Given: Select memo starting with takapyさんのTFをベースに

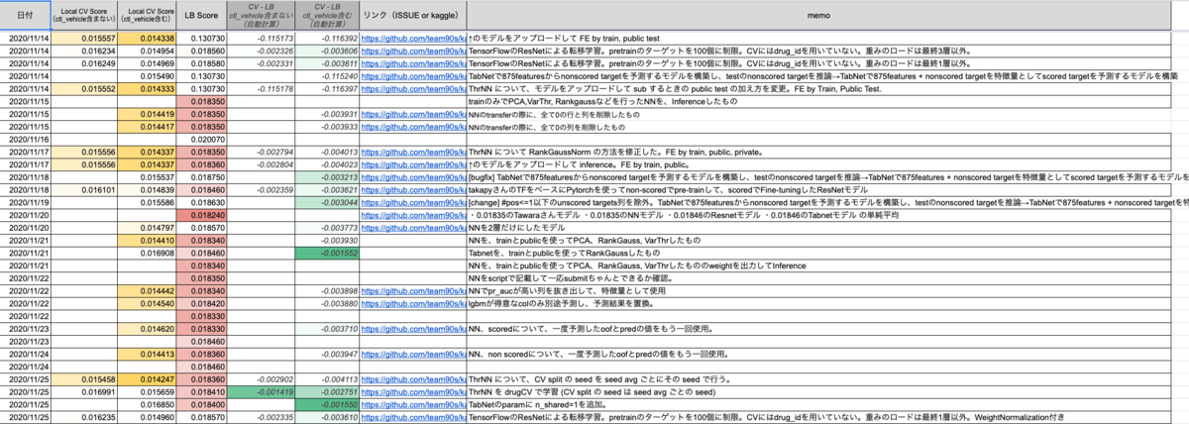Looking at the screenshot, I should click(x=826, y=188).
